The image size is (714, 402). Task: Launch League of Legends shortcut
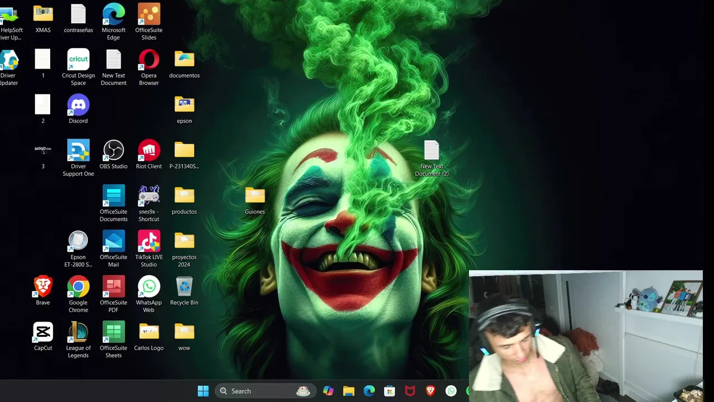pyautogui.click(x=78, y=340)
